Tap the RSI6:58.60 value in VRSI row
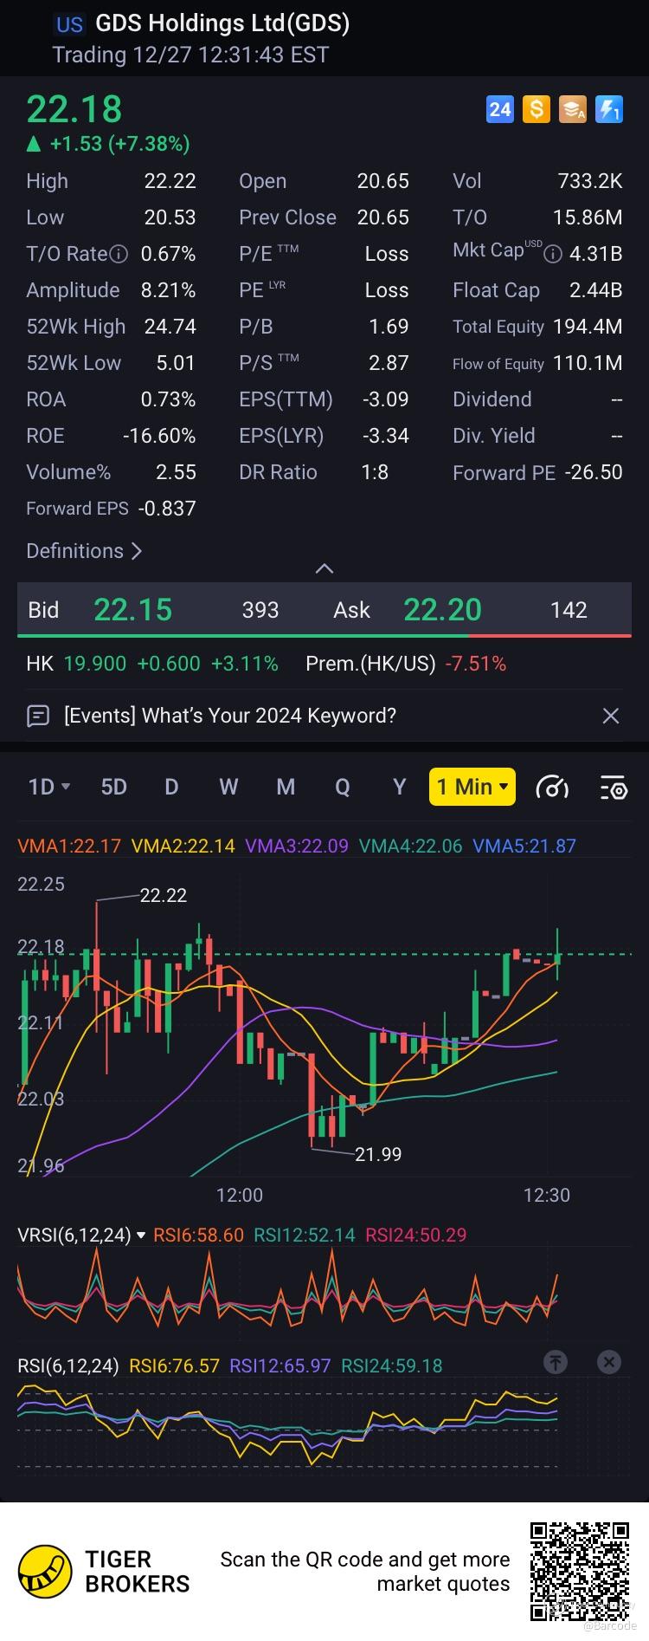 [x=198, y=1235]
